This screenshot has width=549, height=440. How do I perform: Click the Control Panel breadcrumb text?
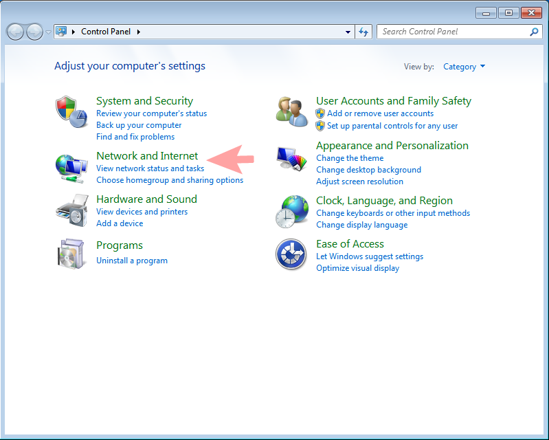106,32
